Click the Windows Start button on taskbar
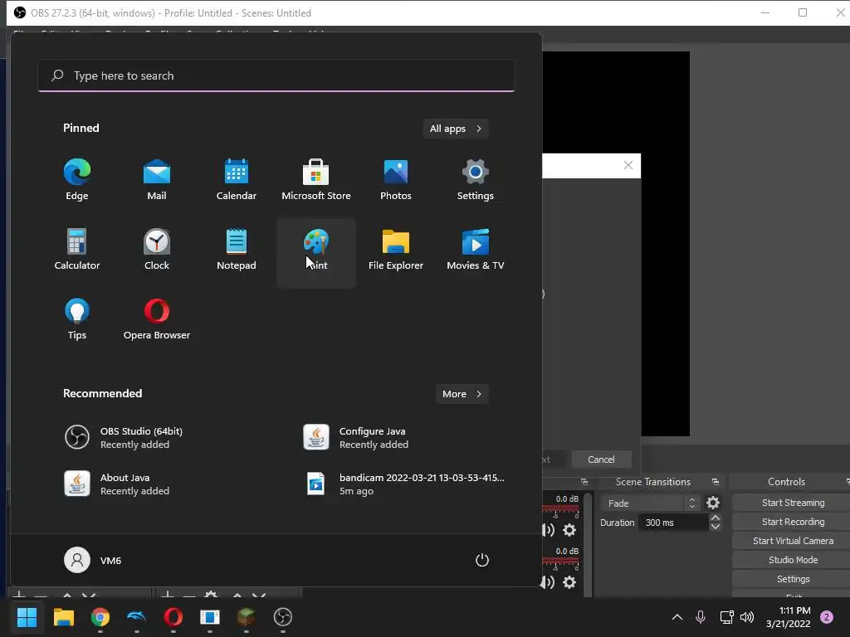This screenshot has height=637, width=850. [27, 617]
